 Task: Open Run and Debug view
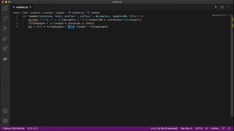point(5,38)
